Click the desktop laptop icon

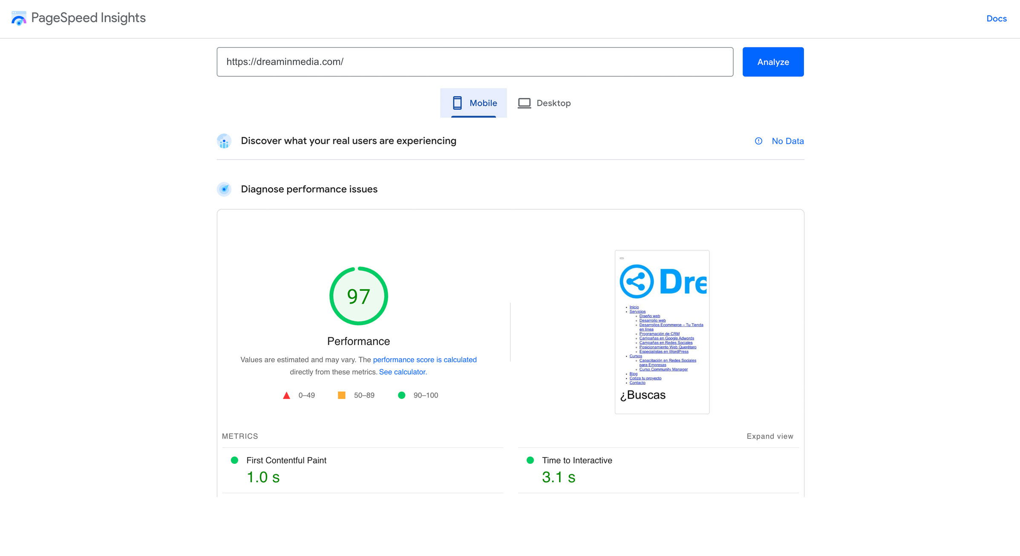(524, 103)
